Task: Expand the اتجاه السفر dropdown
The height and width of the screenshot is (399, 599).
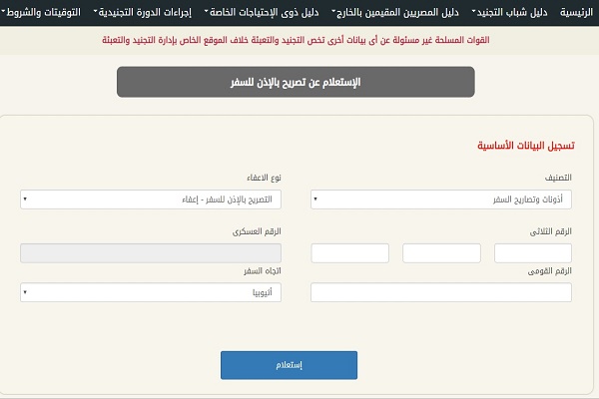Action: 151,292
